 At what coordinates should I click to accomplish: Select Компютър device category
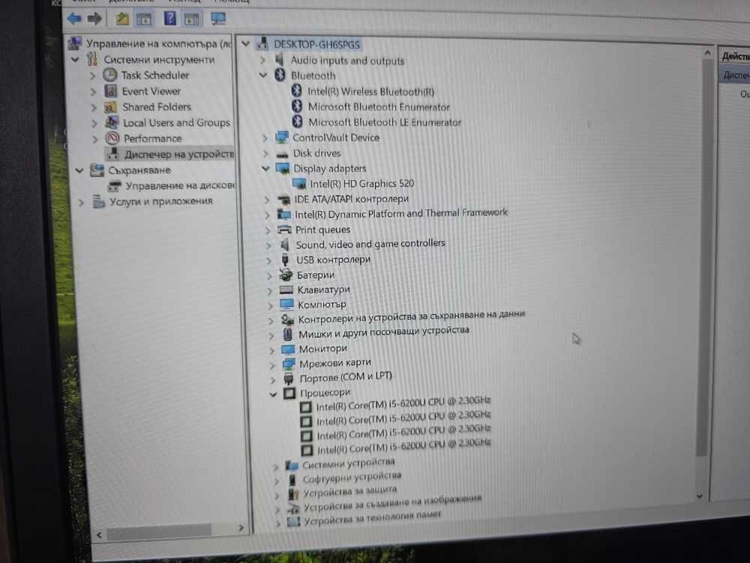pos(322,304)
